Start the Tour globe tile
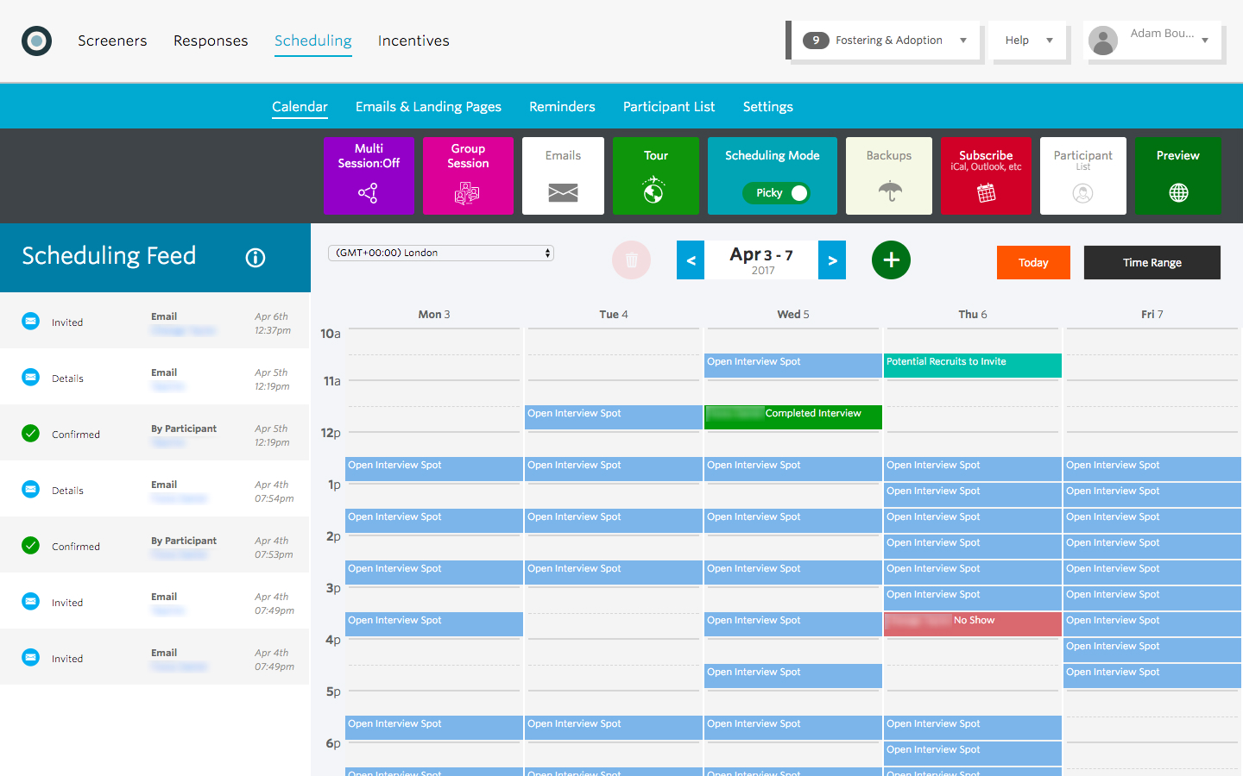1243x776 pixels. coord(655,176)
